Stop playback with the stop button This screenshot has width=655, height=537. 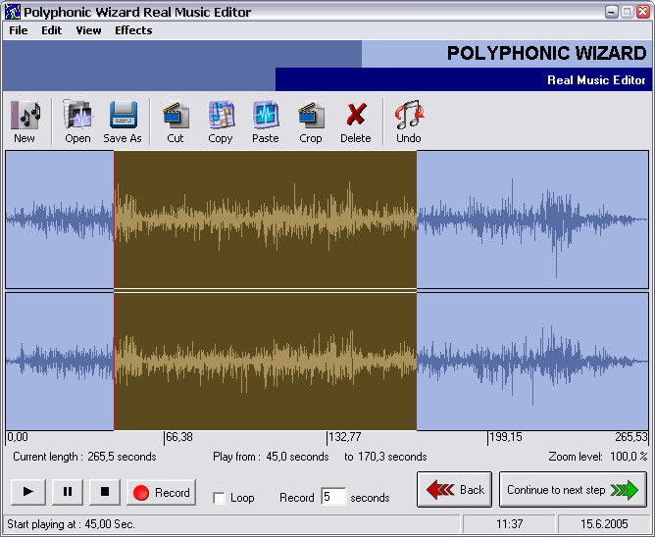pos(105,492)
